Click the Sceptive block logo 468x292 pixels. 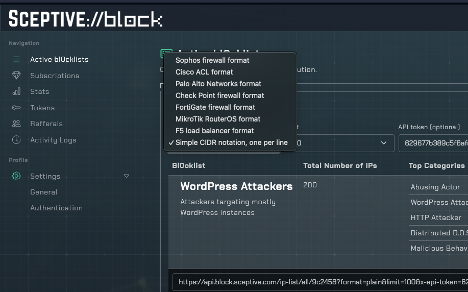point(85,19)
